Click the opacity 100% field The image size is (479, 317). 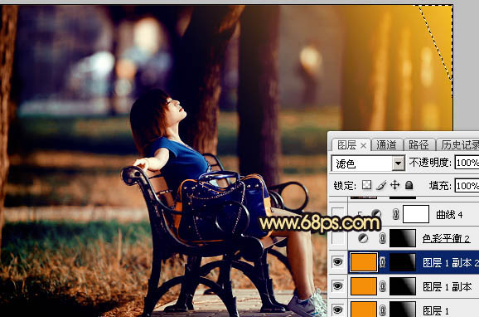[x=467, y=163]
